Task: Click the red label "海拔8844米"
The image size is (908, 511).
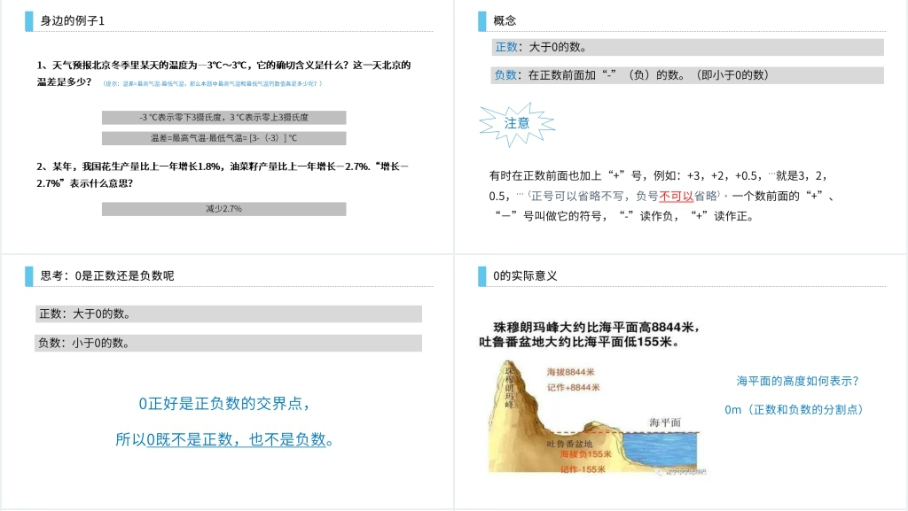Action: [x=570, y=372]
